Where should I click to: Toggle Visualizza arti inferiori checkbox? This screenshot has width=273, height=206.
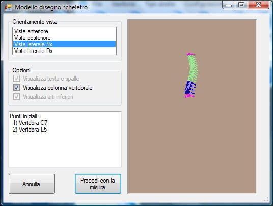[16, 96]
